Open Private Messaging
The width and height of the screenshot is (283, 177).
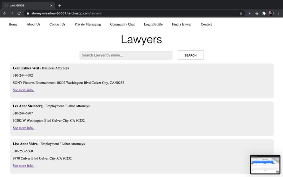88,24
